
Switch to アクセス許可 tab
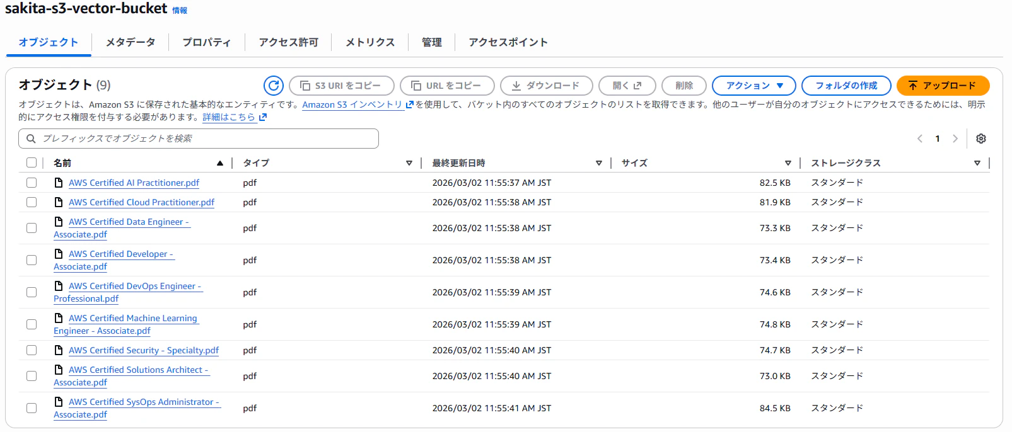click(289, 42)
